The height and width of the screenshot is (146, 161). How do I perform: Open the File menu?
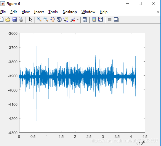3,12
